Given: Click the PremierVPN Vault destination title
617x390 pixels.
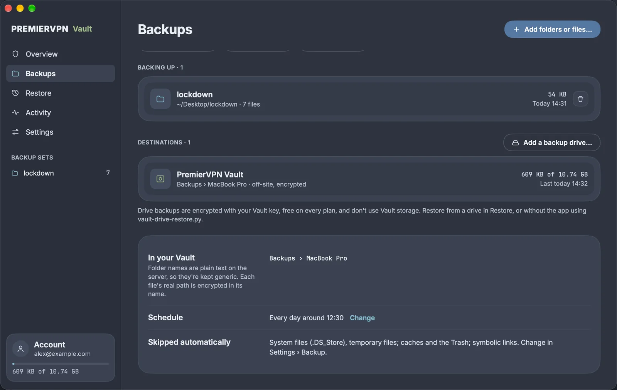Looking at the screenshot, I should (210, 174).
